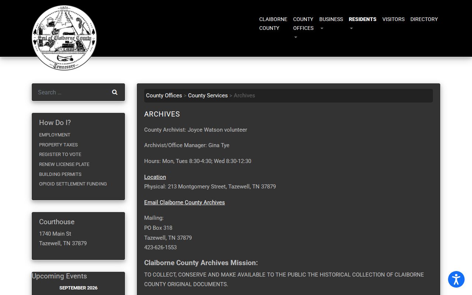Viewport: 472px width, 295px height.
Task: Click the How Do I? heading
Action: coord(55,123)
